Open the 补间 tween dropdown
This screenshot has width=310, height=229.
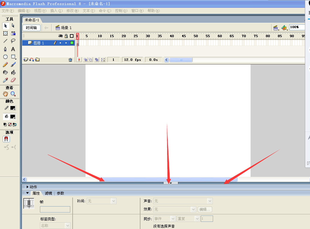(x=101, y=201)
